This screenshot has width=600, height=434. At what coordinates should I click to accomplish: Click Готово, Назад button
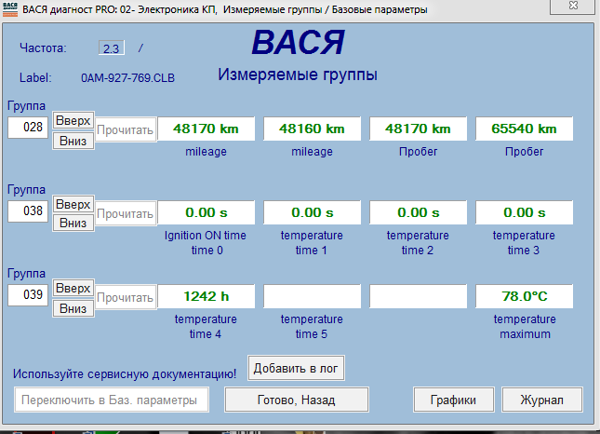click(x=297, y=400)
